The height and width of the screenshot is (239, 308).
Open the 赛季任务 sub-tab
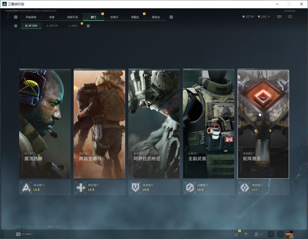click(52, 26)
